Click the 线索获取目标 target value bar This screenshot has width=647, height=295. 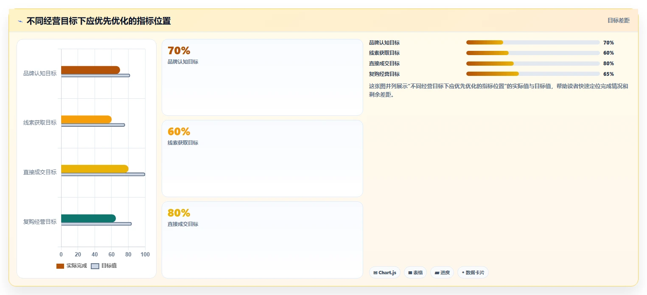[x=93, y=125]
